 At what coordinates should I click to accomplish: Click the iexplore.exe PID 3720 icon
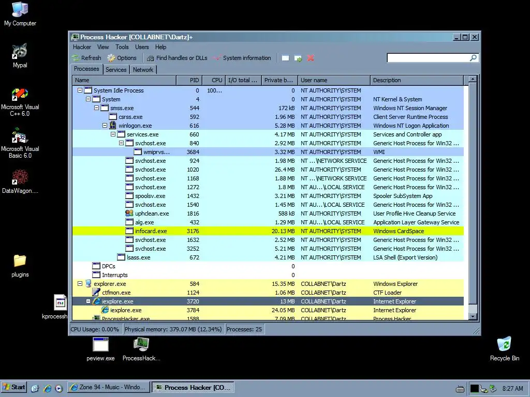[97, 301]
